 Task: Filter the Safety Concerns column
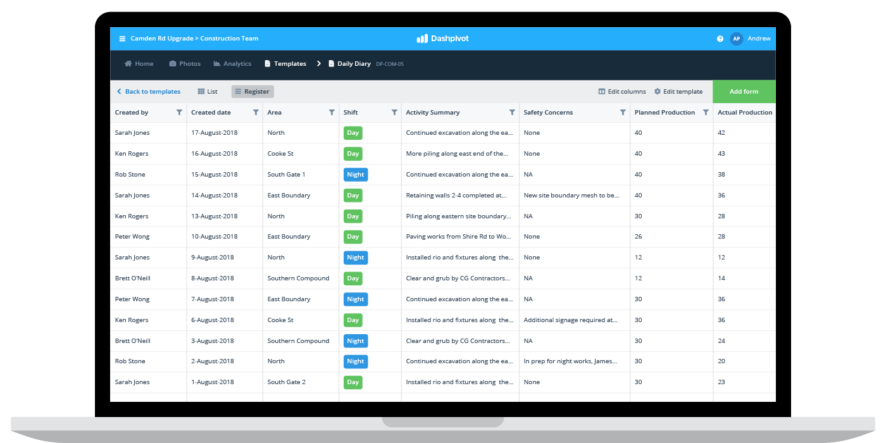point(623,113)
